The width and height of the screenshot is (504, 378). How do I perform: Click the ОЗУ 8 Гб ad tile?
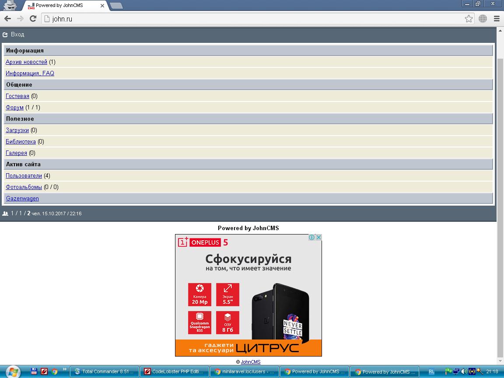[x=227, y=322]
